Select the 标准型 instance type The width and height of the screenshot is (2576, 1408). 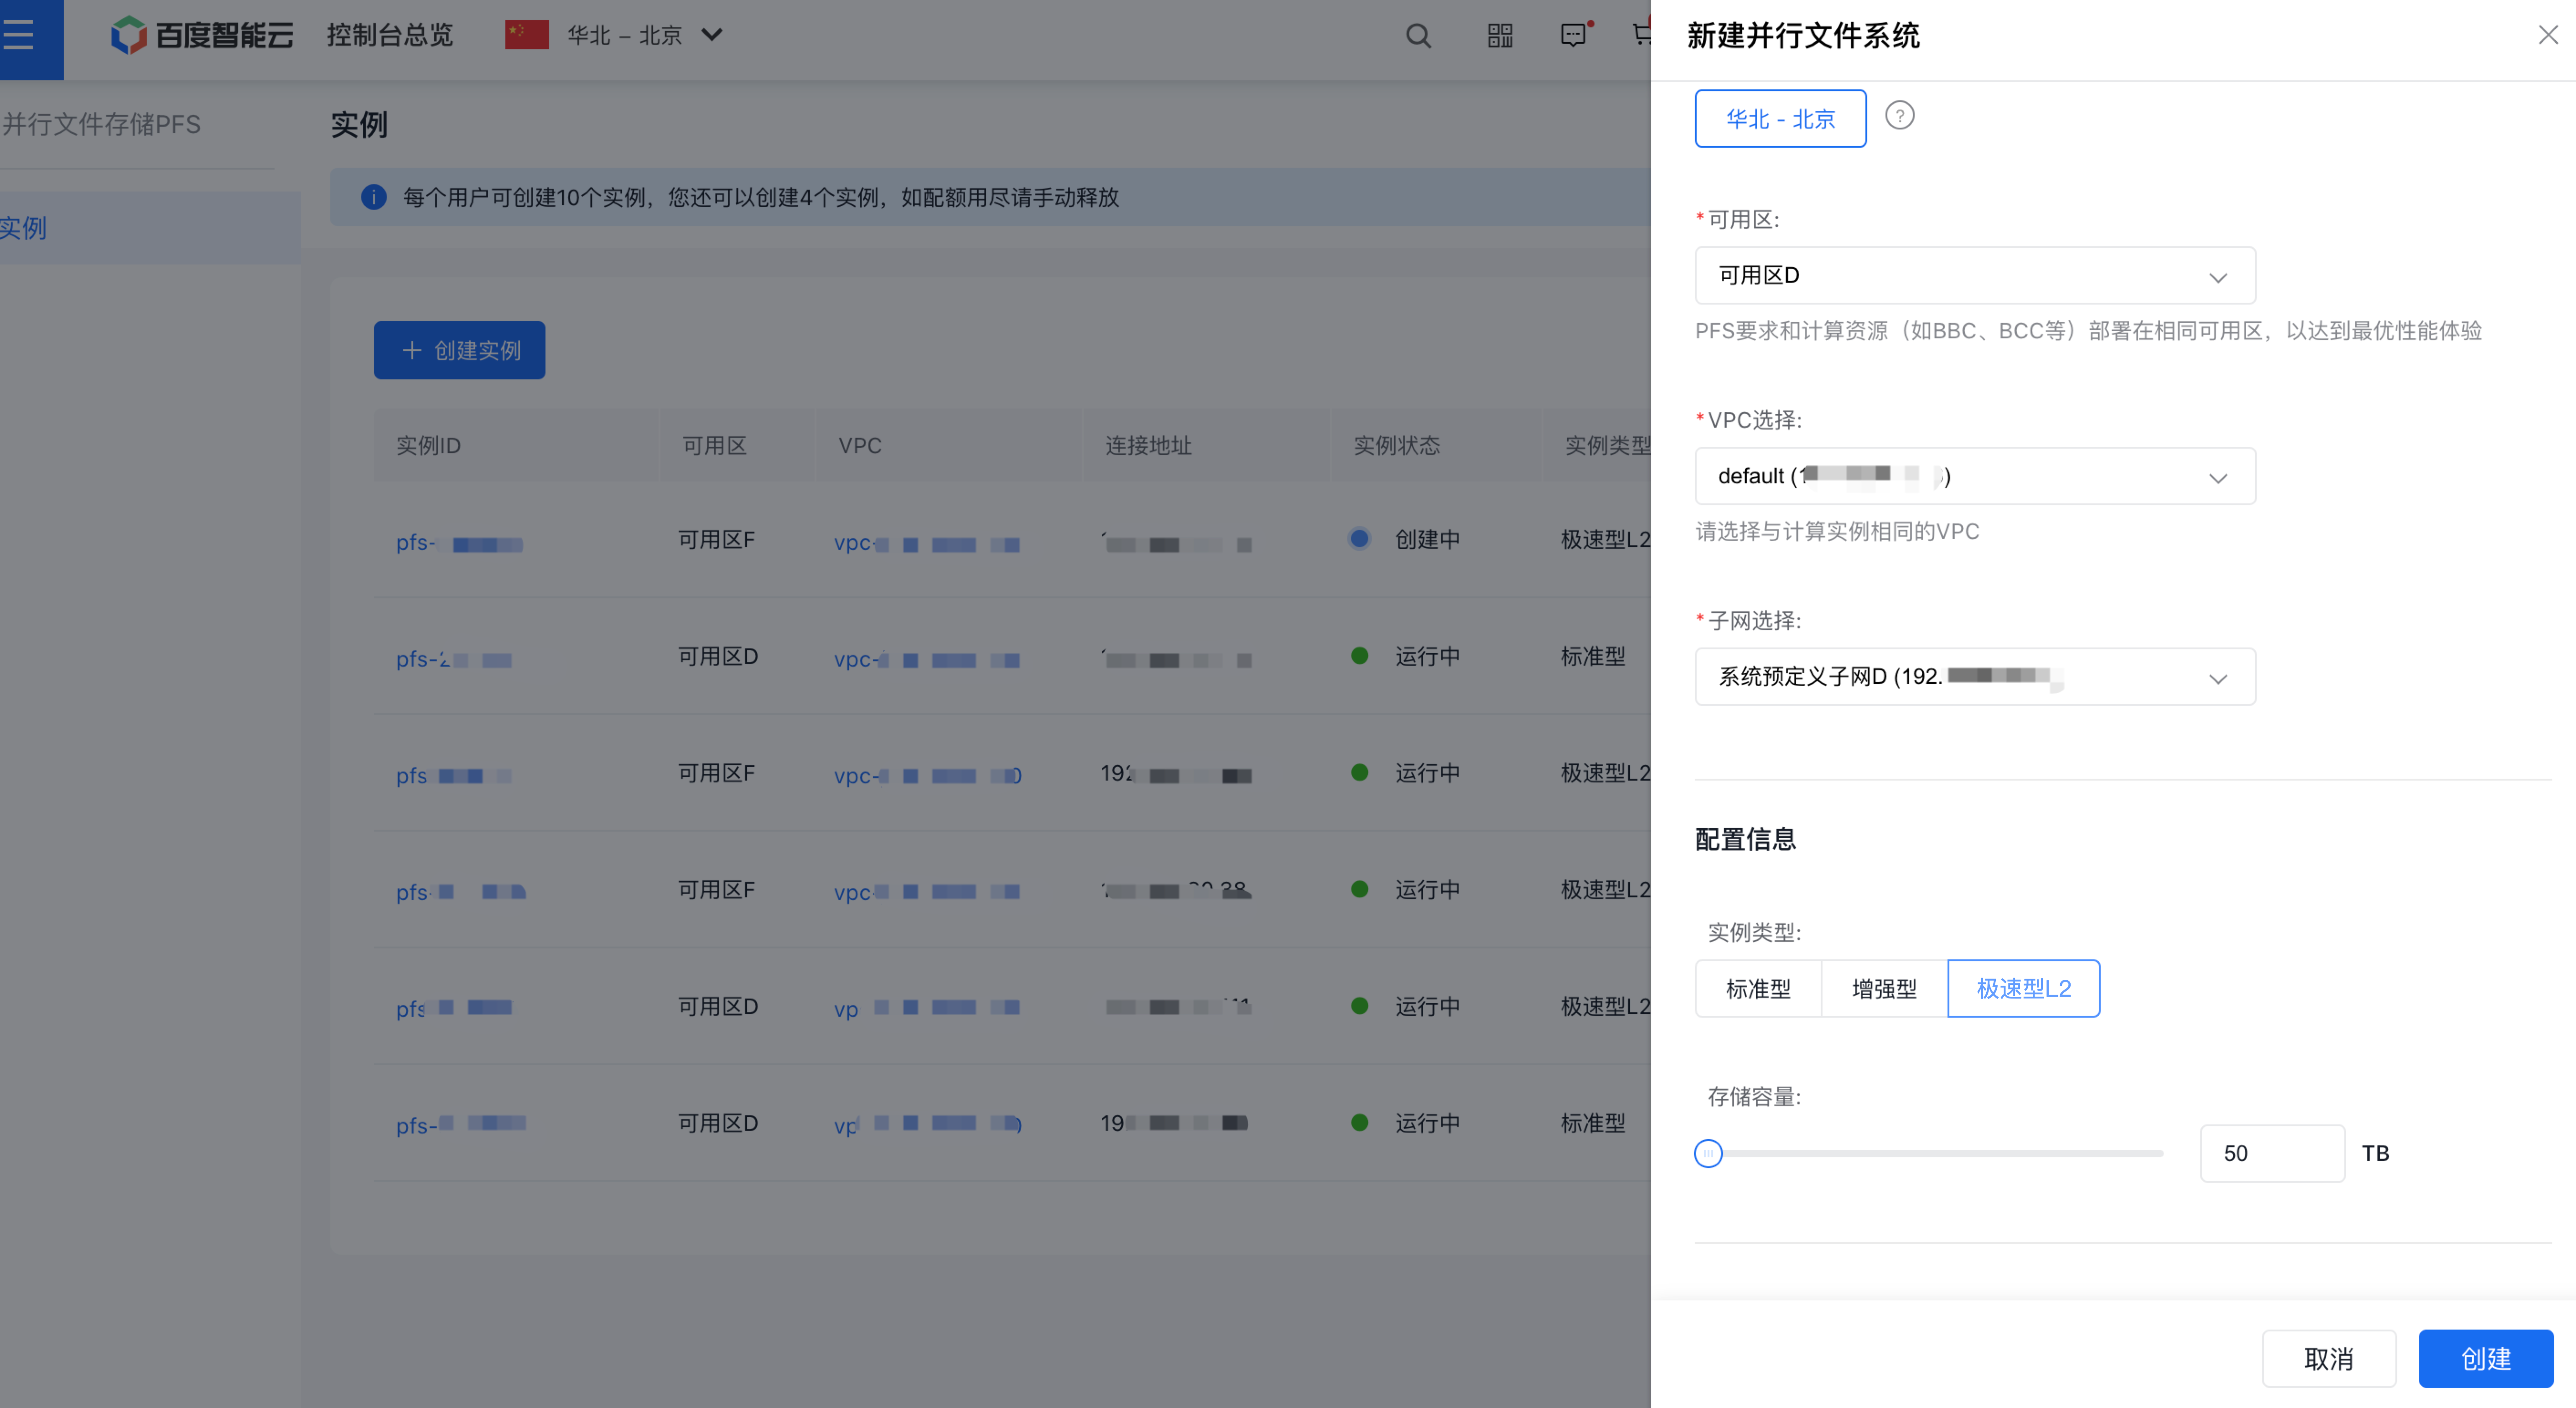click(1758, 988)
